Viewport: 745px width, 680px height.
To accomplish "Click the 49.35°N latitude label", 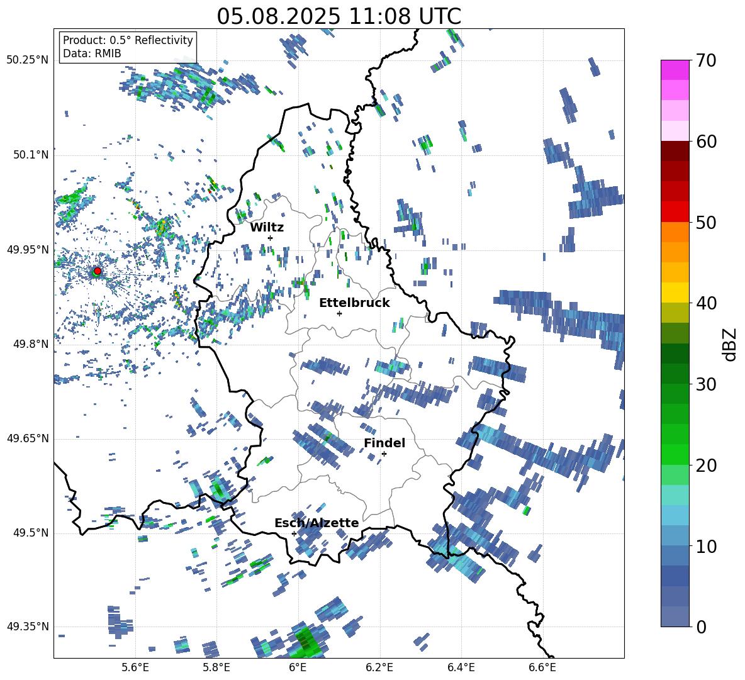I will [x=28, y=627].
